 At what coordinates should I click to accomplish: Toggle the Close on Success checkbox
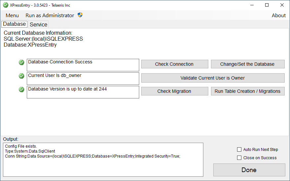pyautogui.click(x=239, y=158)
